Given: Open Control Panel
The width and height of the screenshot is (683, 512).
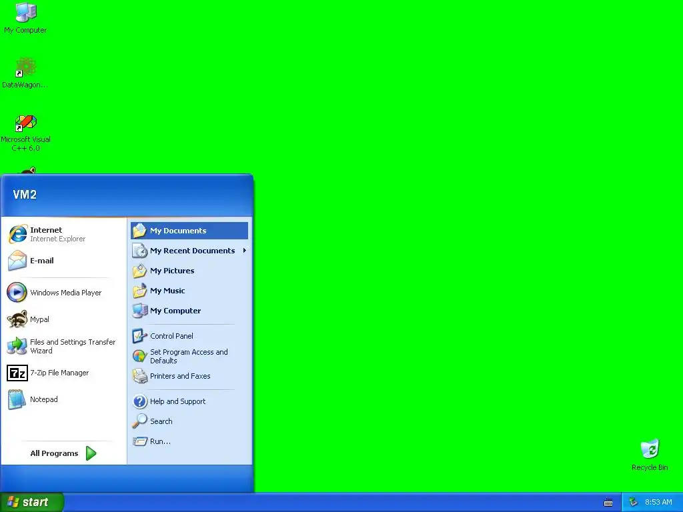Looking at the screenshot, I should point(189,336).
